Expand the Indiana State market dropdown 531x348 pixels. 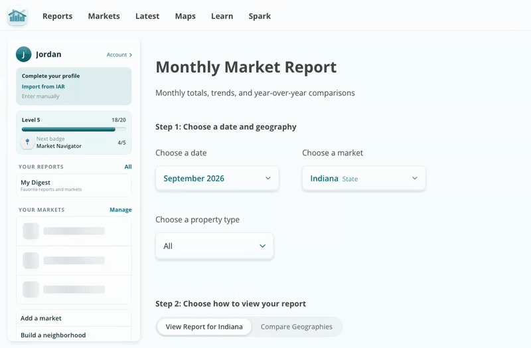point(364,178)
